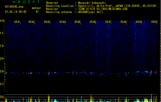Image resolution: width=161 pixels, height=102 pixels.
Task: Select receiver text ICOM IC-575 53.7492 MHz USB
Action: [103, 9]
